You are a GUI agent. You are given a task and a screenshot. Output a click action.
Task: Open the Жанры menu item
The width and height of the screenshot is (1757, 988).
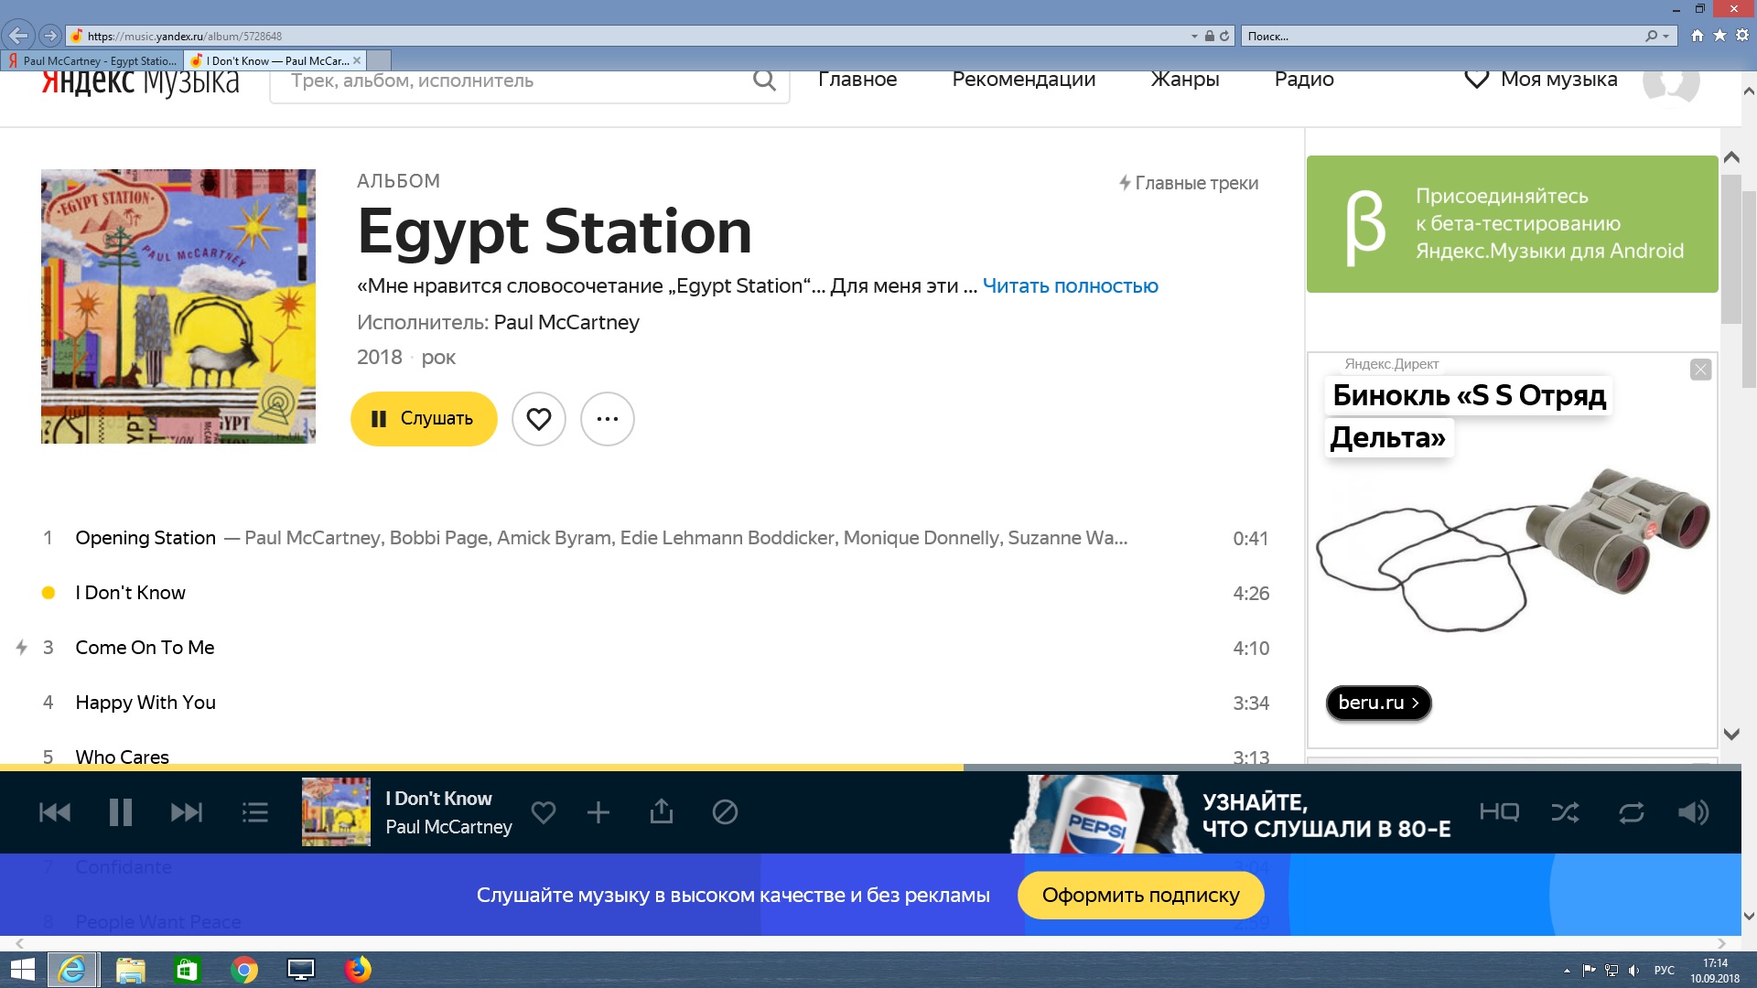(x=1184, y=80)
